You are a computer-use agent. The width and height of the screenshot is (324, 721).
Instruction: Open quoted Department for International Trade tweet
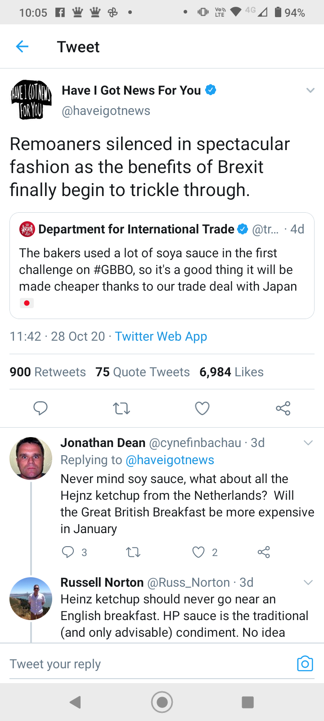click(x=162, y=265)
